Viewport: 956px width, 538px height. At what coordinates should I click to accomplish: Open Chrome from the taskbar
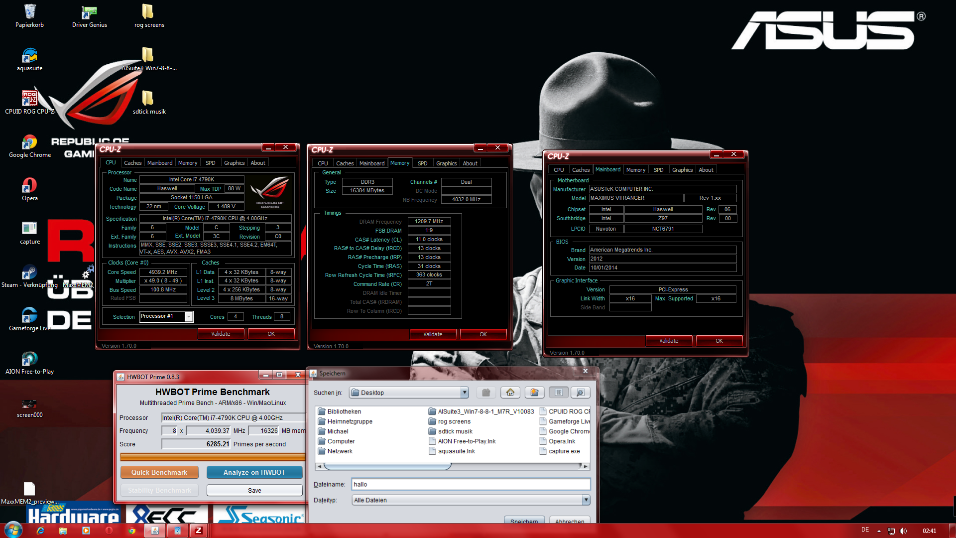132,531
